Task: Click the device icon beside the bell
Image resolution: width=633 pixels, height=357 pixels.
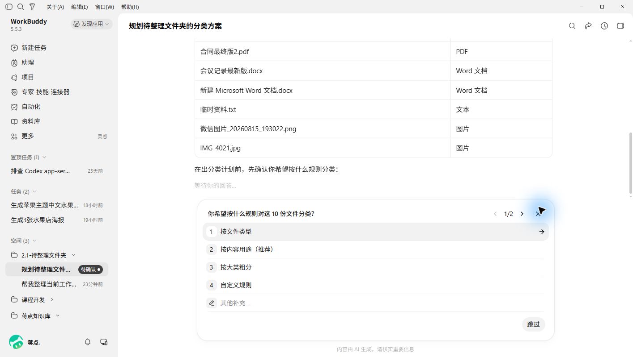Action: [x=104, y=342]
